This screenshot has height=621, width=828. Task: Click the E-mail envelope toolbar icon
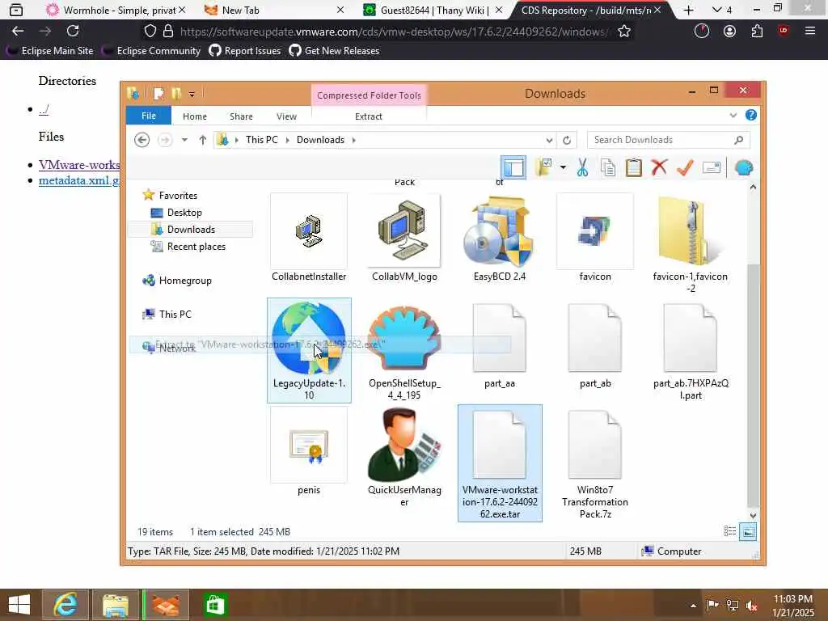712,168
